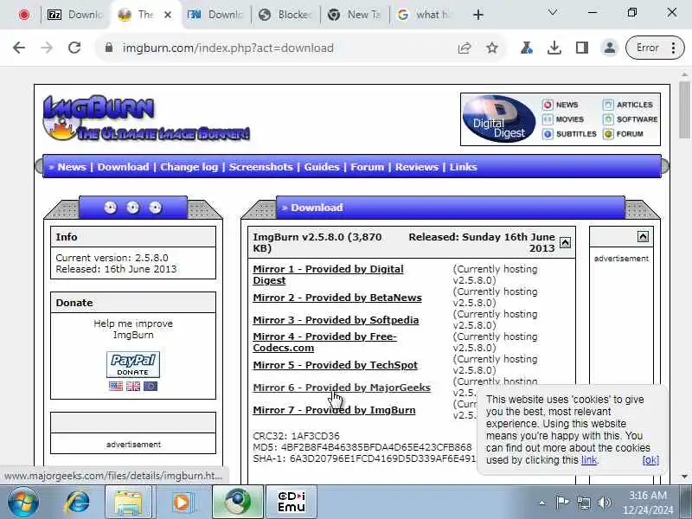View site info via padlock icon
Screen dimensions: 692x519
(109, 48)
